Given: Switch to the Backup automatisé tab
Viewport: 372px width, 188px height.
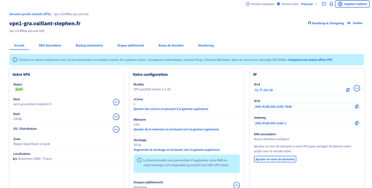Looking at the screenshot, I should (89, 45).
